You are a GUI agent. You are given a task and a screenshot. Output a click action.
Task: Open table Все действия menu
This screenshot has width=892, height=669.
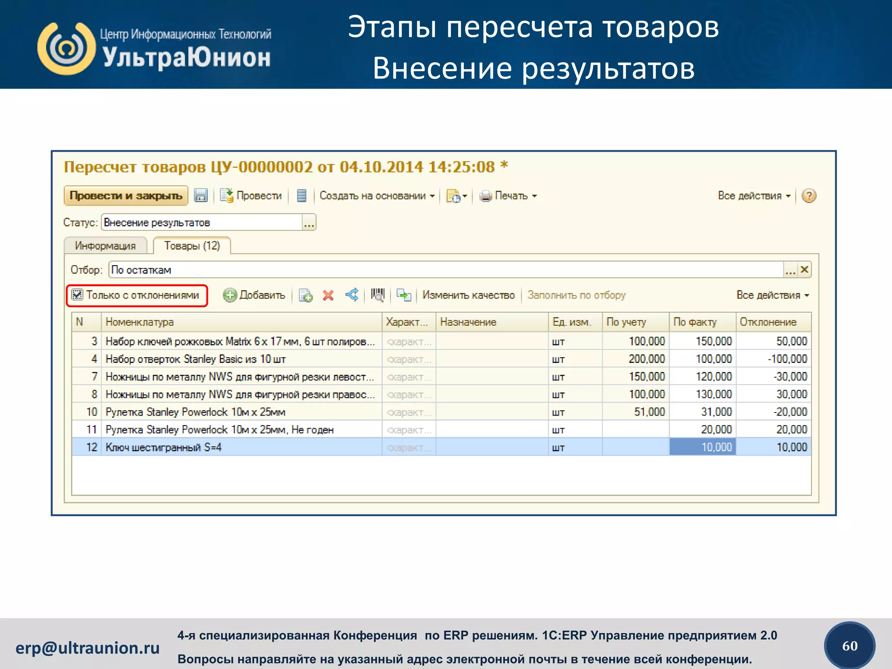773,295
